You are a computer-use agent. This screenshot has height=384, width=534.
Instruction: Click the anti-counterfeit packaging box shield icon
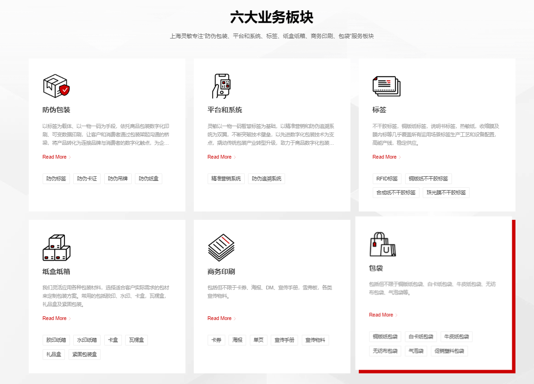pos(56,86)
